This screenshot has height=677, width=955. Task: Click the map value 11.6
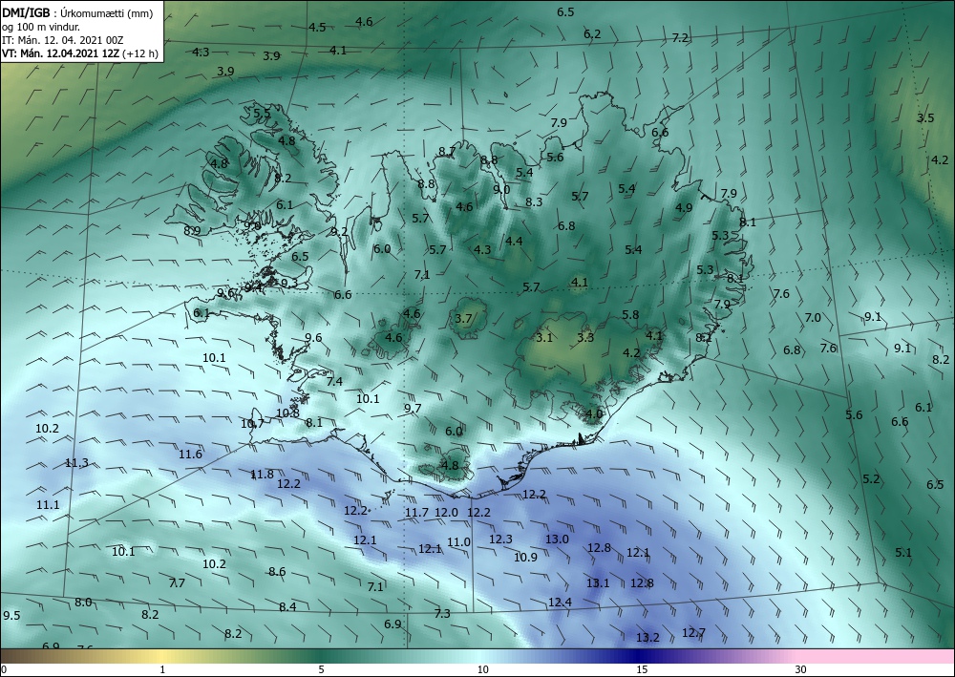tap(190, 455)
